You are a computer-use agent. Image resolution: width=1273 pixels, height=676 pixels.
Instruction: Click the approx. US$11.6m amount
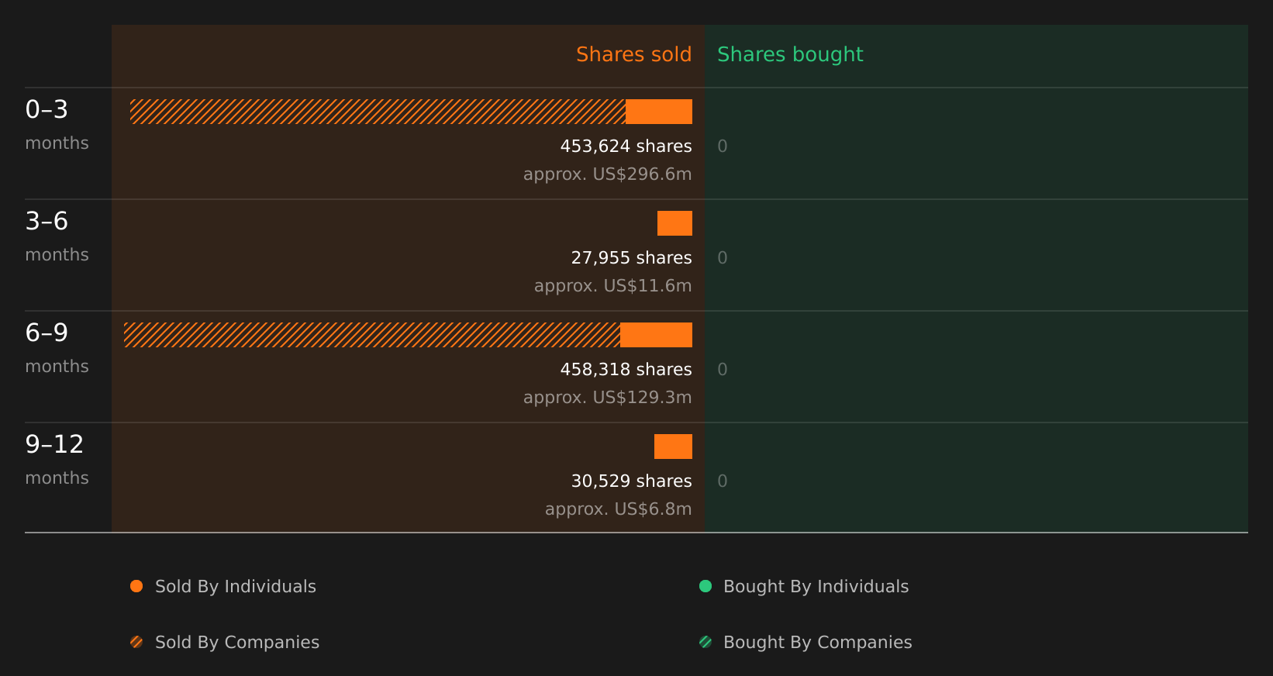click(x=612, y=286)
